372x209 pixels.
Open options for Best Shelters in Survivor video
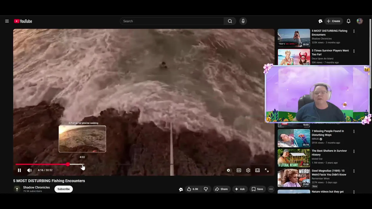pyautogui.click(x=354, y=151)
